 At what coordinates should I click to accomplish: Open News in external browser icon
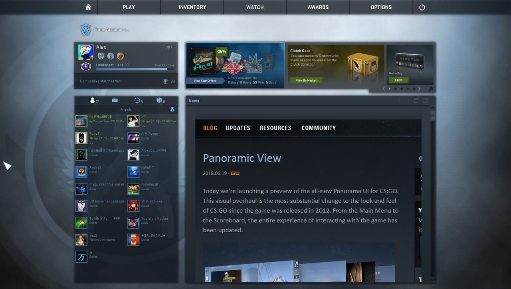click(425, 101)
